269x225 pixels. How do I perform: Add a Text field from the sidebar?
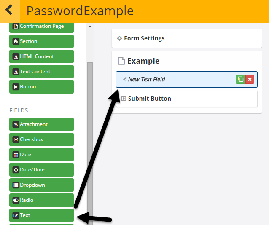(41, 215)
